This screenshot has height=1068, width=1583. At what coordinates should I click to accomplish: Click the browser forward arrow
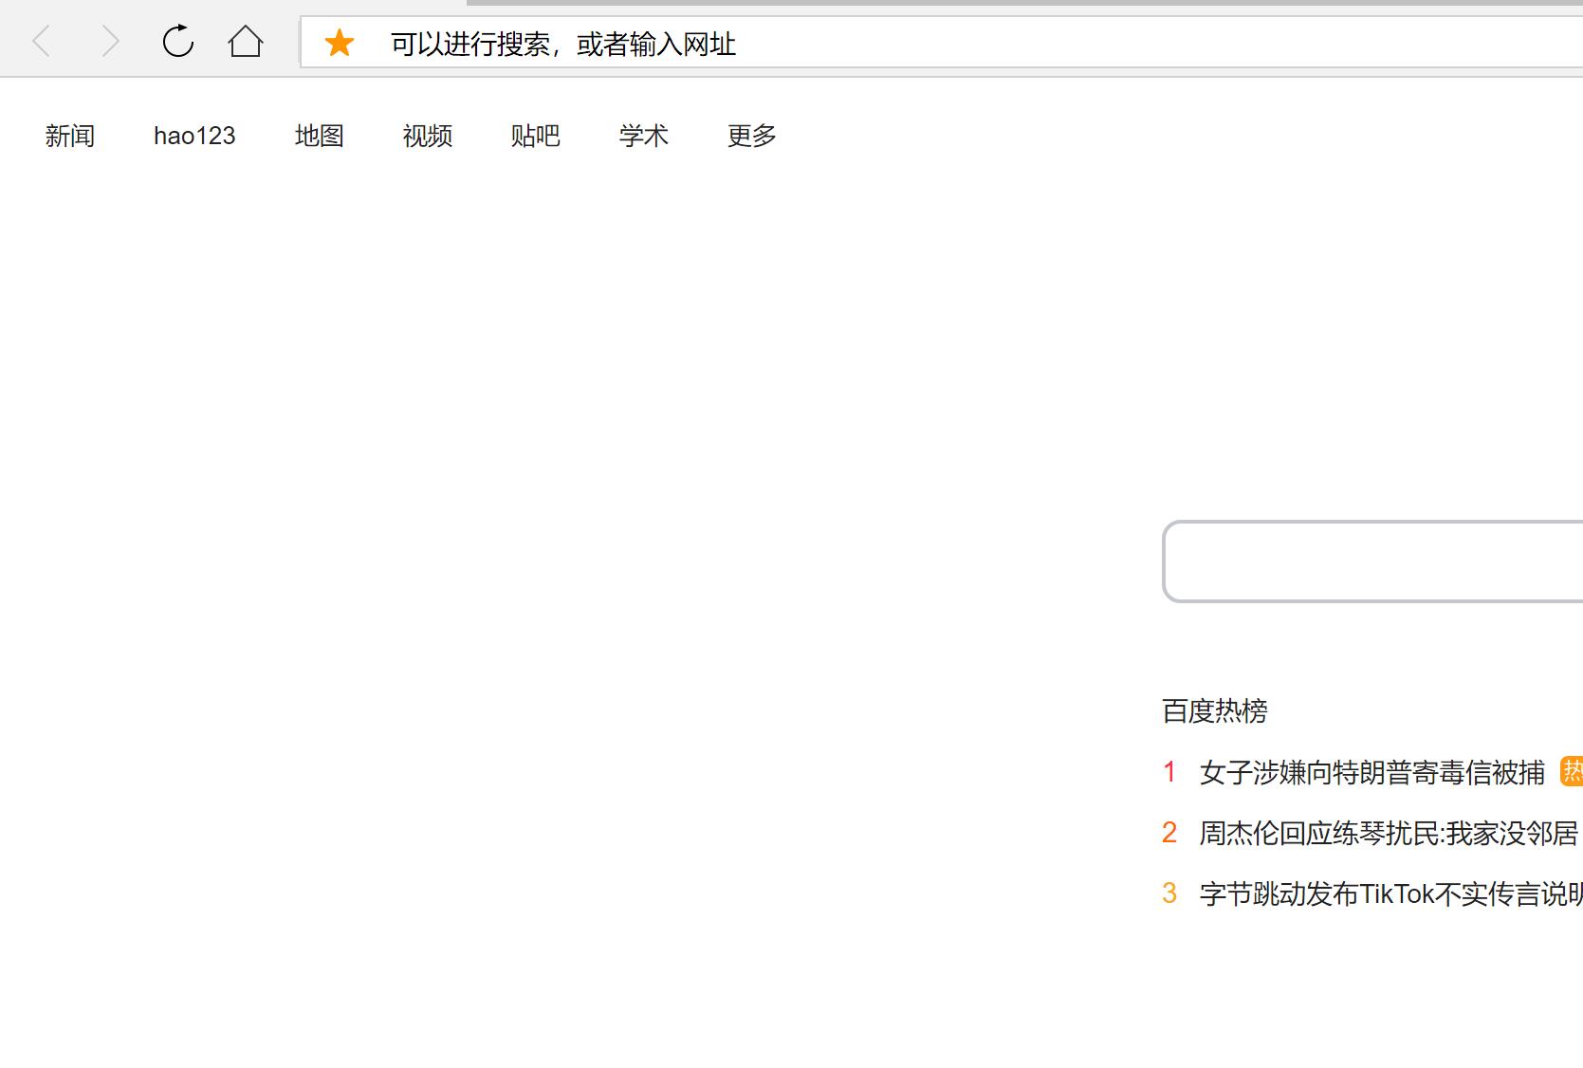[110, 42]
